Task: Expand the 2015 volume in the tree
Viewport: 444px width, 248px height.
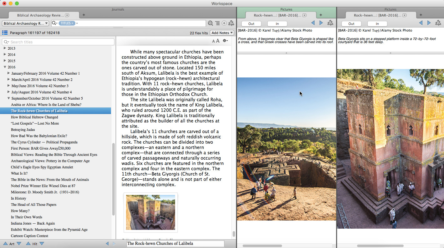Action: 5,61
